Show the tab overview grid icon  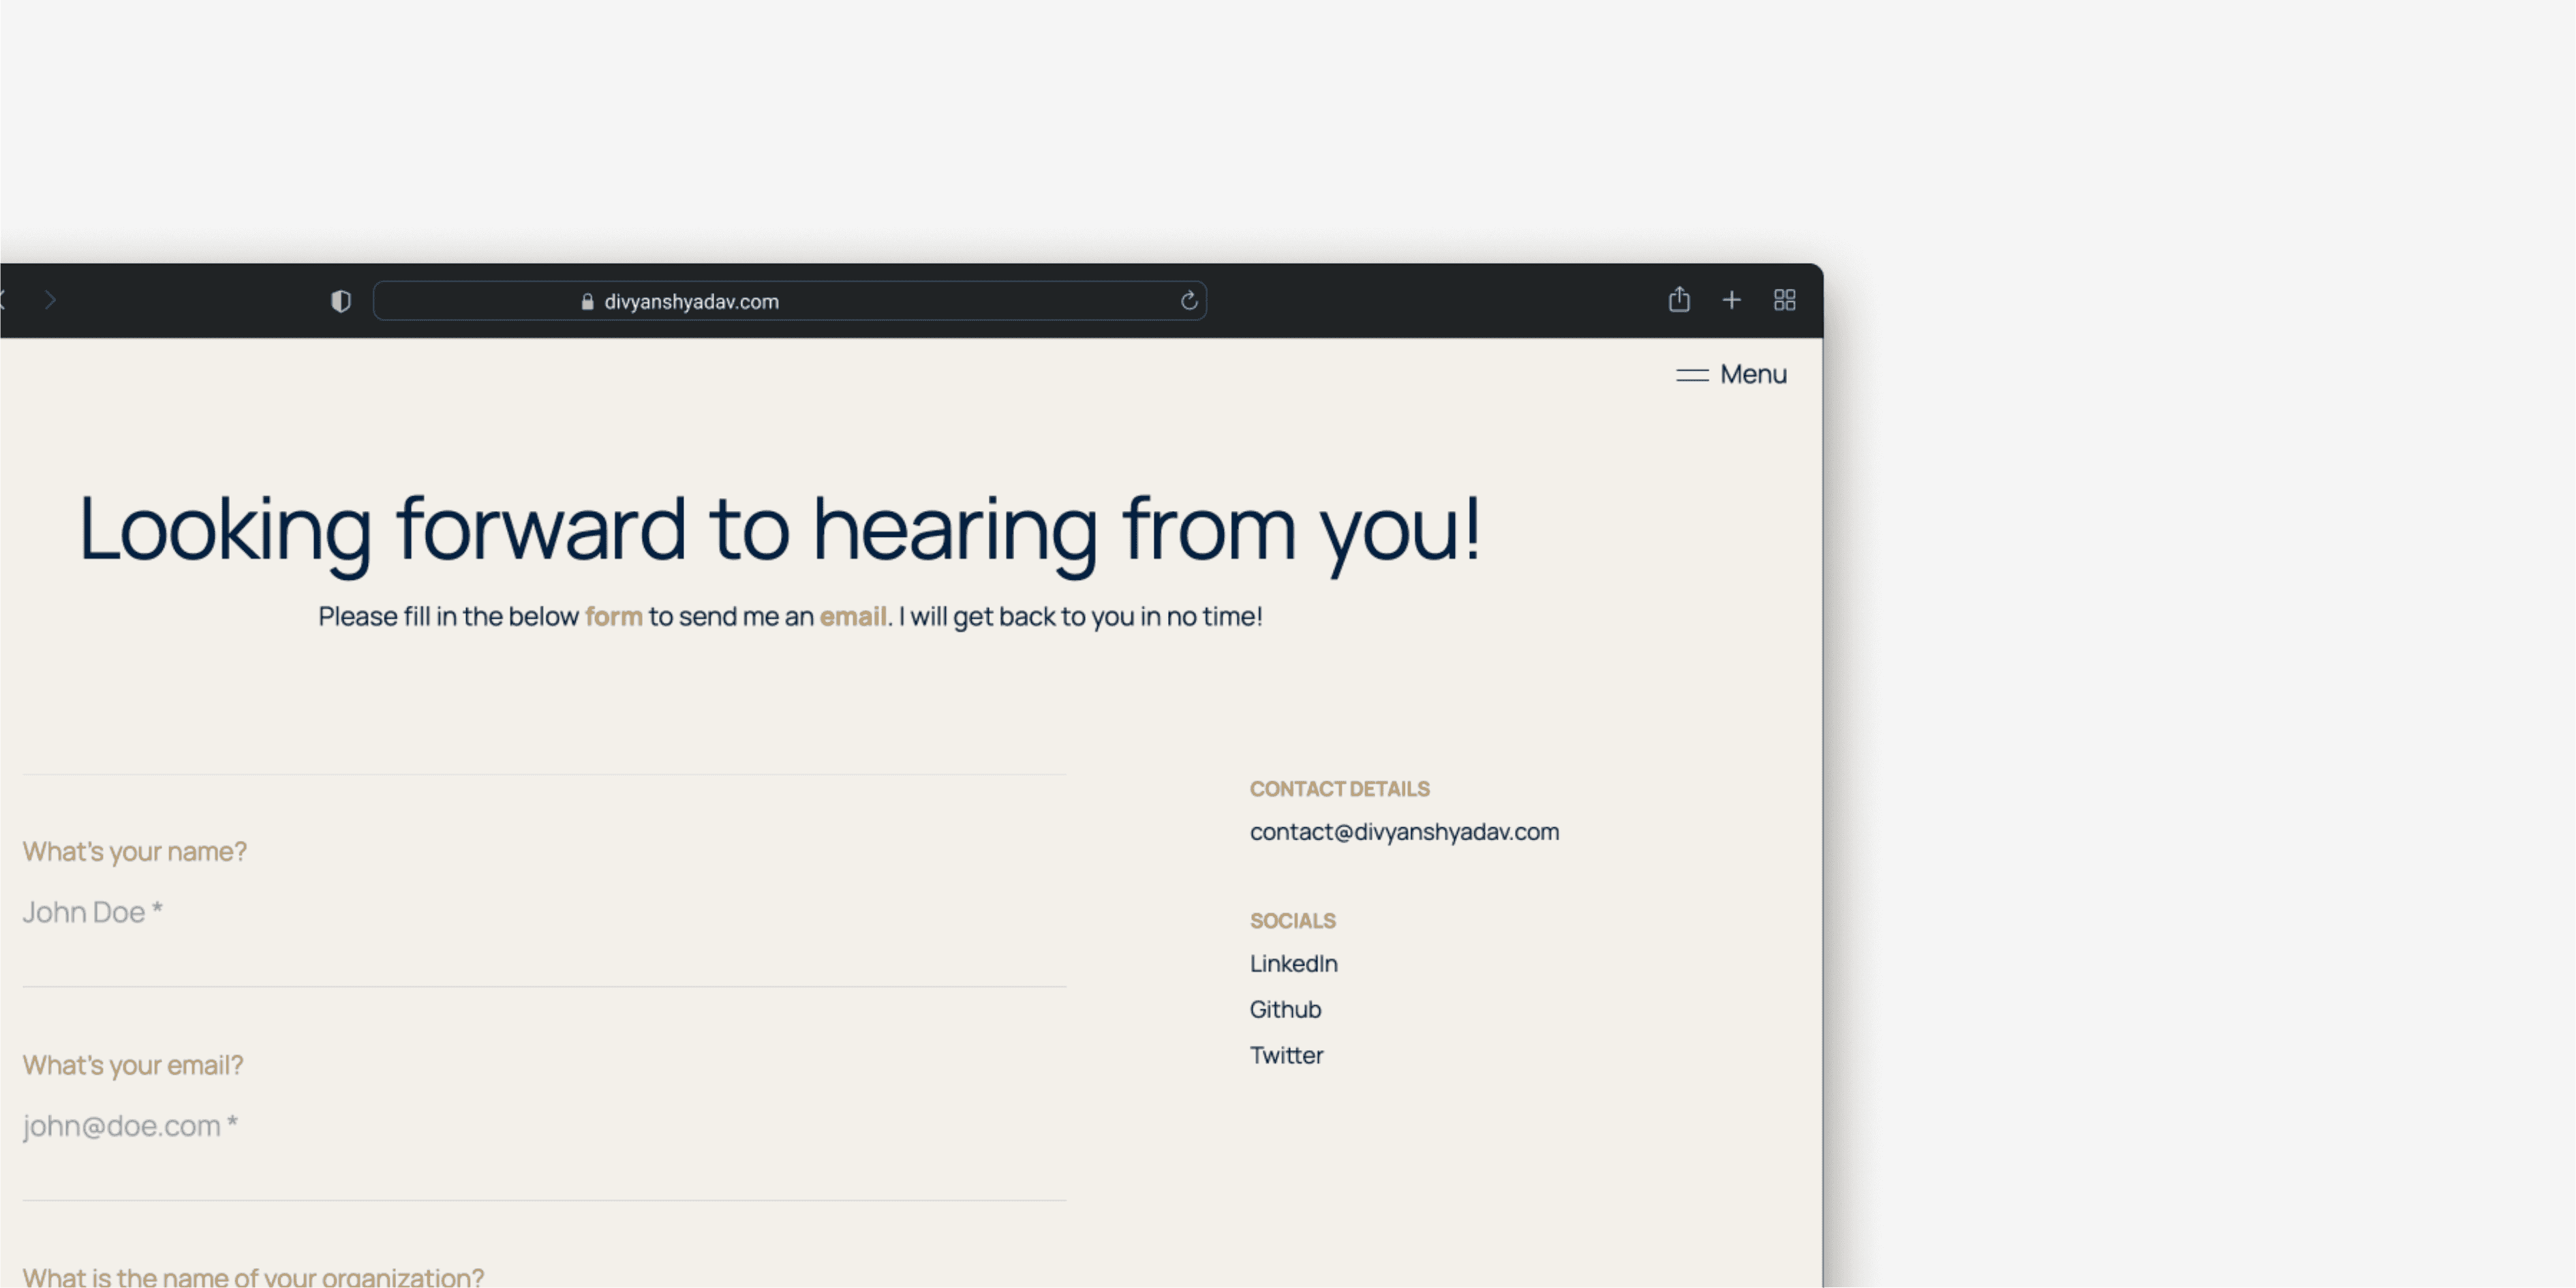point(1784,300)
